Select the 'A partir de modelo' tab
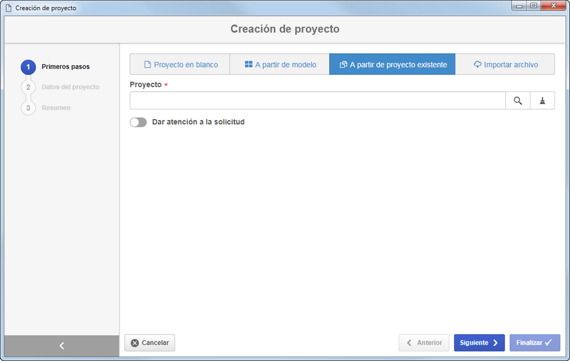The width and height of the screenshot is (570, 361). 279,64
